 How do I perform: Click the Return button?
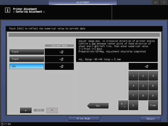pos(150,119)
